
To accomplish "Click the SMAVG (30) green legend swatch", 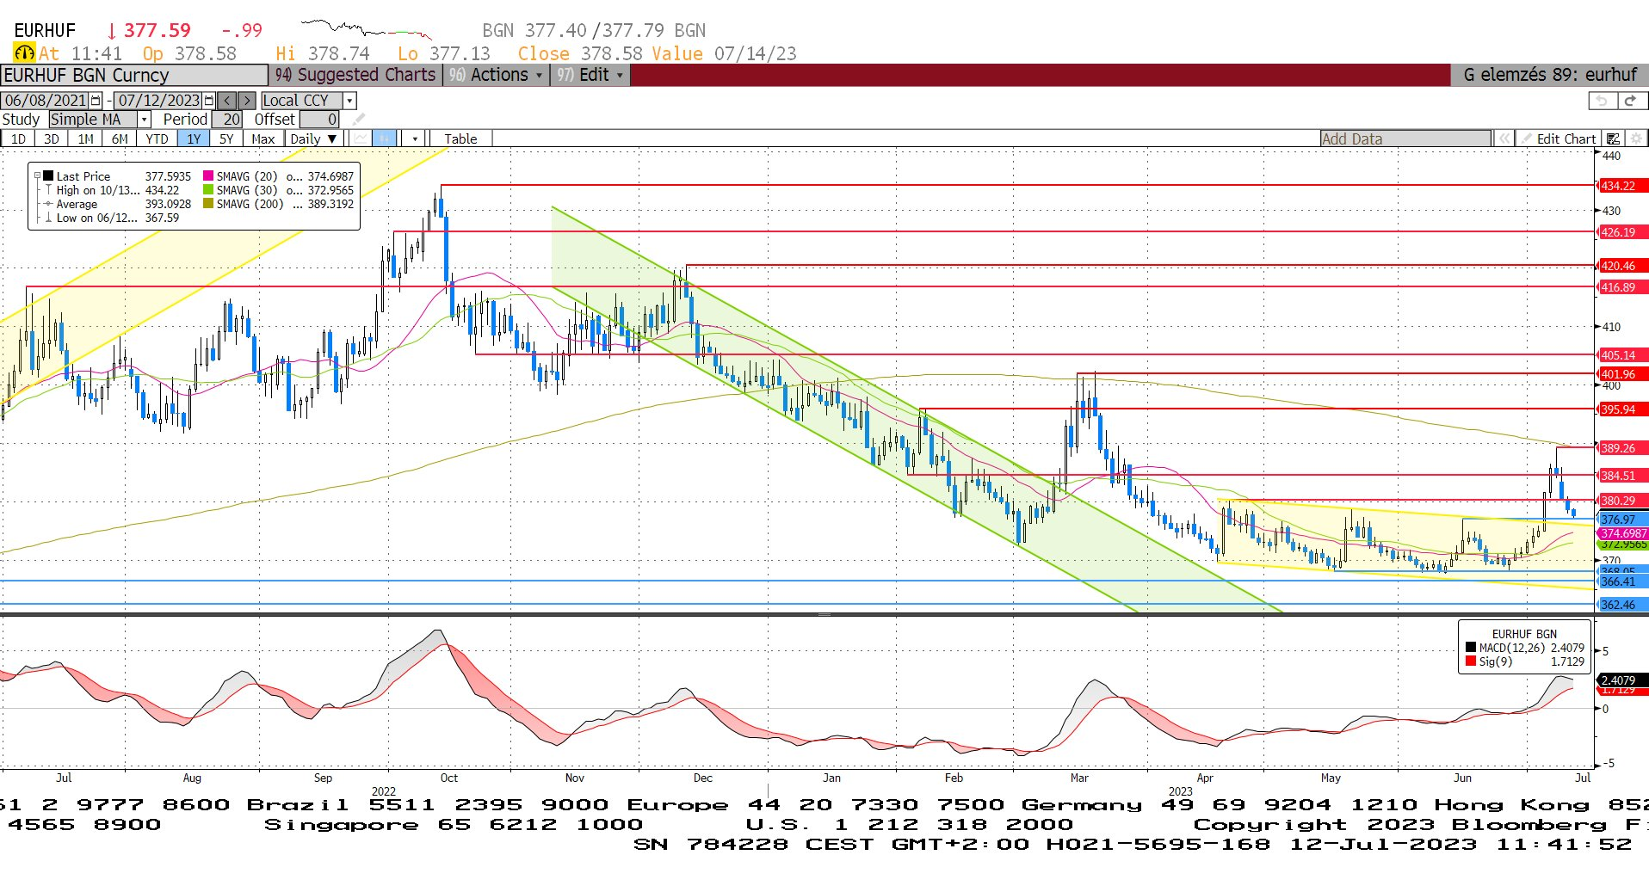I will tap(208, 190).
